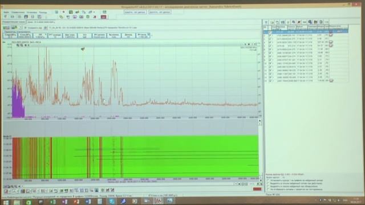
Task: Click the status icon in signal table row 15
Action: coord(331,80)
